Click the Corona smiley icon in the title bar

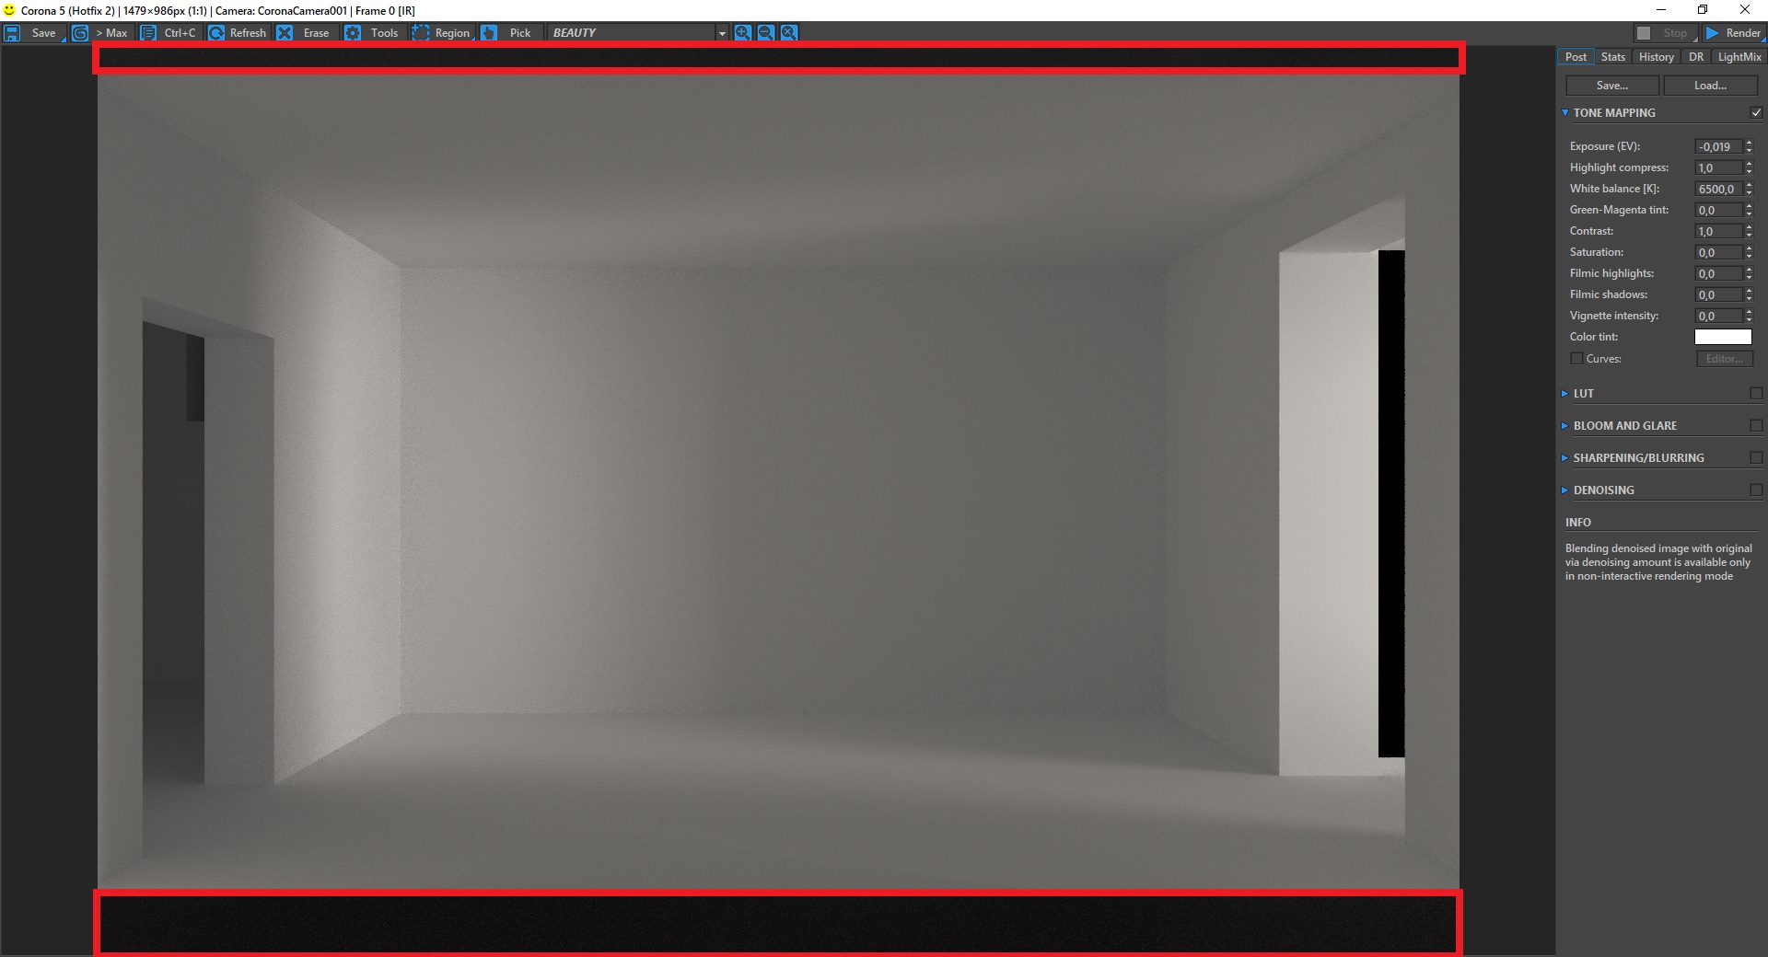9,10
